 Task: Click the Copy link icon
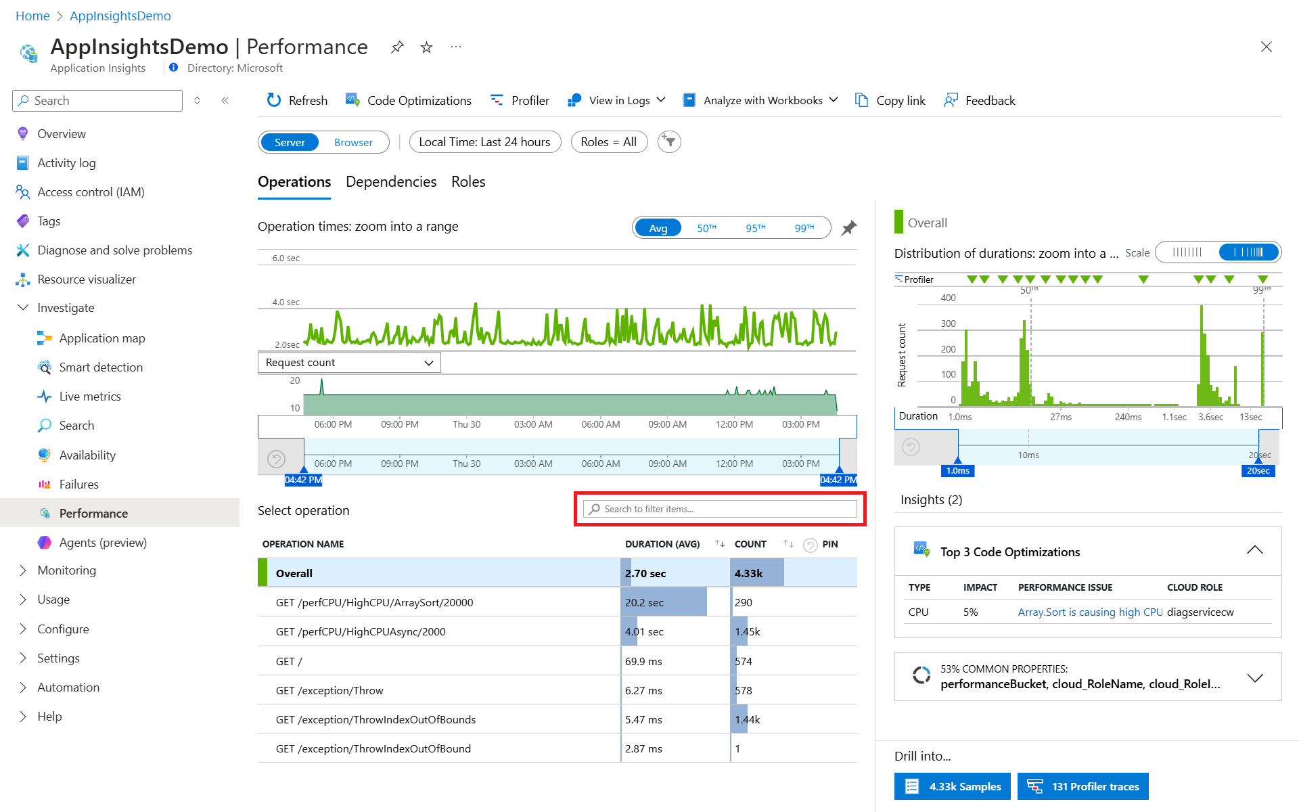tap(861, 100)
